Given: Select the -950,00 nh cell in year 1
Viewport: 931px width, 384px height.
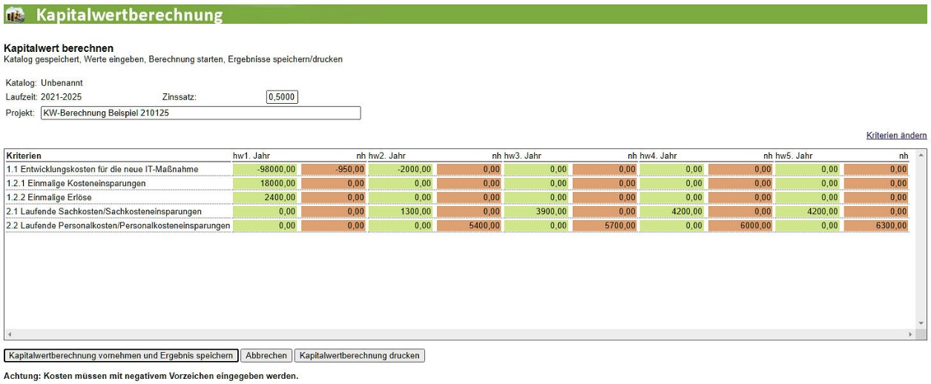Looking at the screenshot, I should [x=334, y=169].
